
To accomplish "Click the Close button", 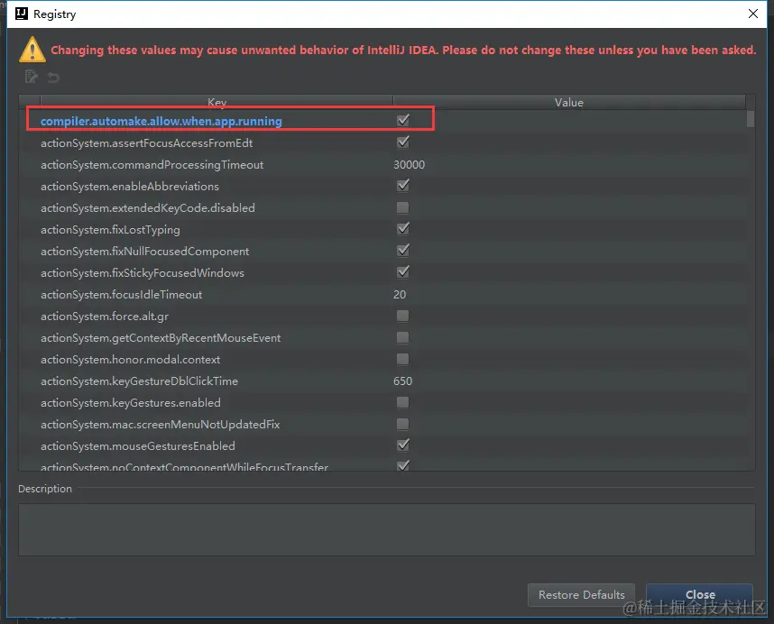I will point(699,595).
